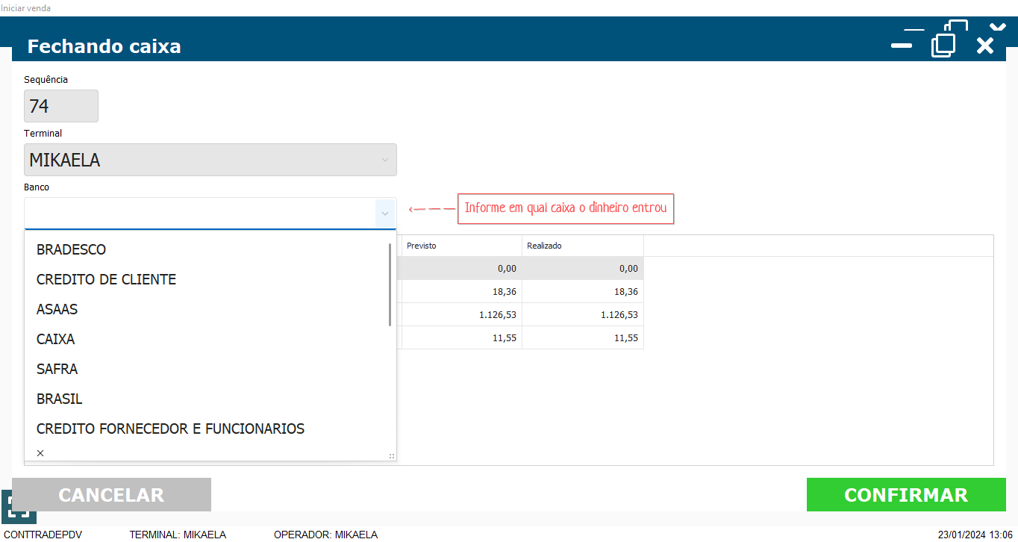Click the CANCELAR button
This screenshot has width=1018, height=542.
click(111, 495)
